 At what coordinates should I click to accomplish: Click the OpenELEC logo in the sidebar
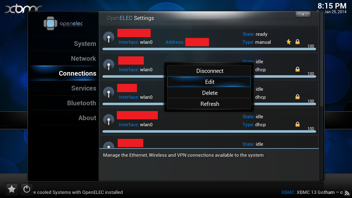tap(63, 23)
